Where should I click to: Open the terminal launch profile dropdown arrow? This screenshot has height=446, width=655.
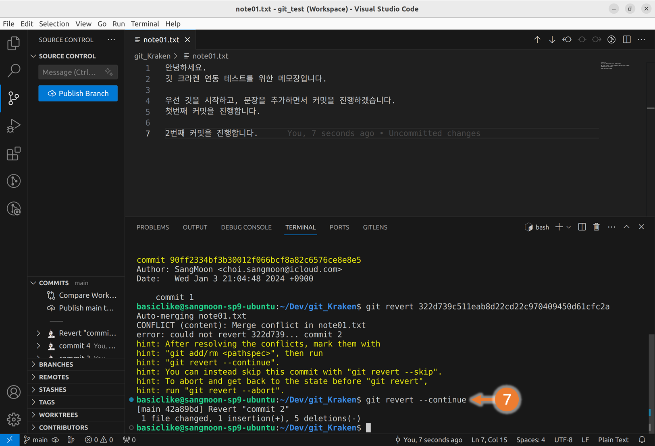coord(569,227)
